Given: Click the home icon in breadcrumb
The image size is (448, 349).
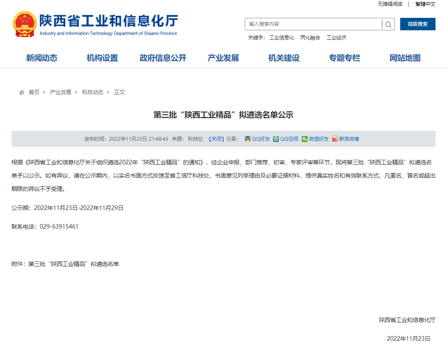Looking at the screenshot, I should point(22,93).
